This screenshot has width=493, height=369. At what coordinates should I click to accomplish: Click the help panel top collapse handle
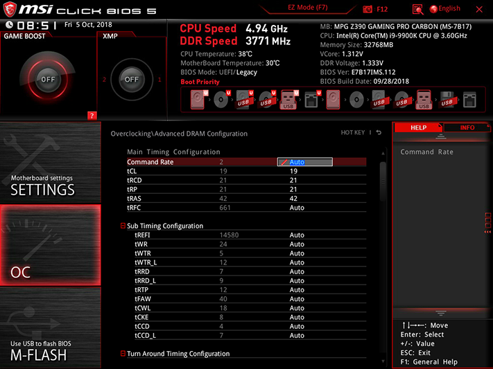click(x=440, y=136)
